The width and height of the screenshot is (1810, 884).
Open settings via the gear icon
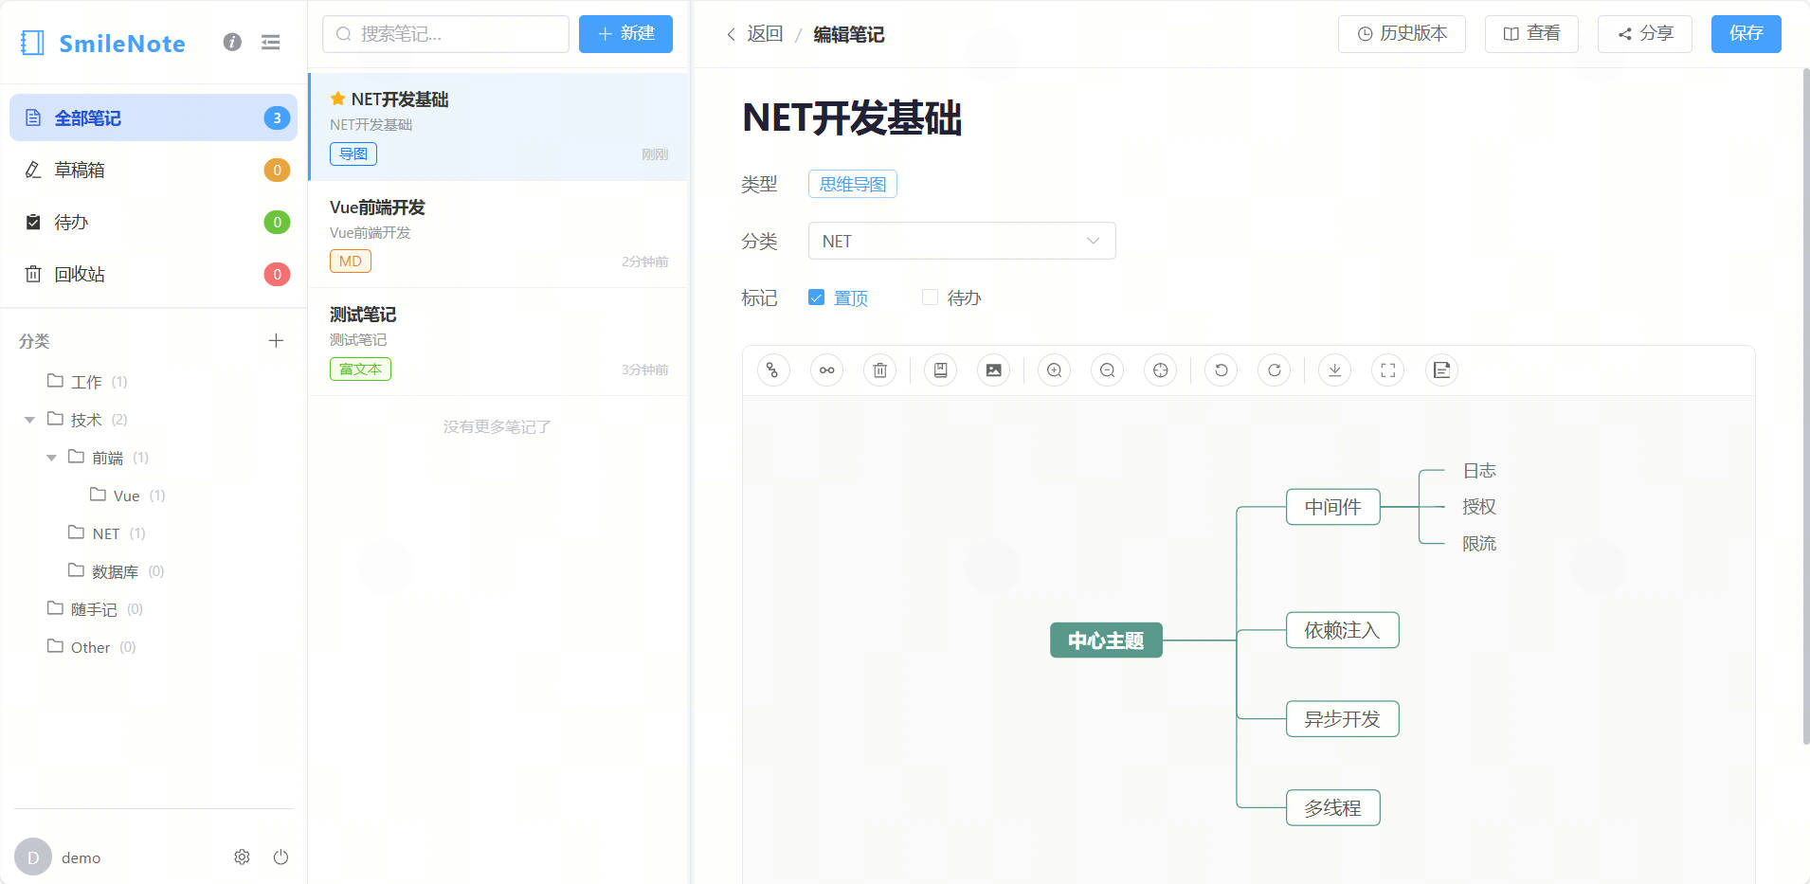[242, 857]
